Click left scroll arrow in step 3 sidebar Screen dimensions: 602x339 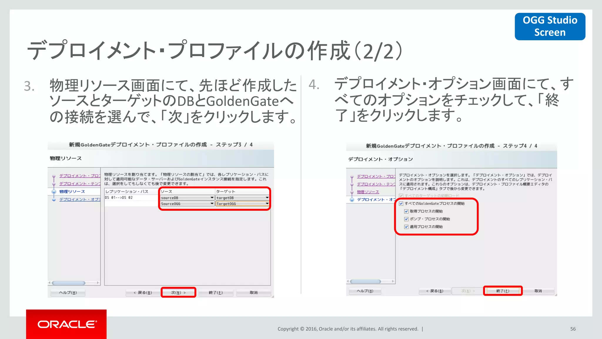click(49, 283)
